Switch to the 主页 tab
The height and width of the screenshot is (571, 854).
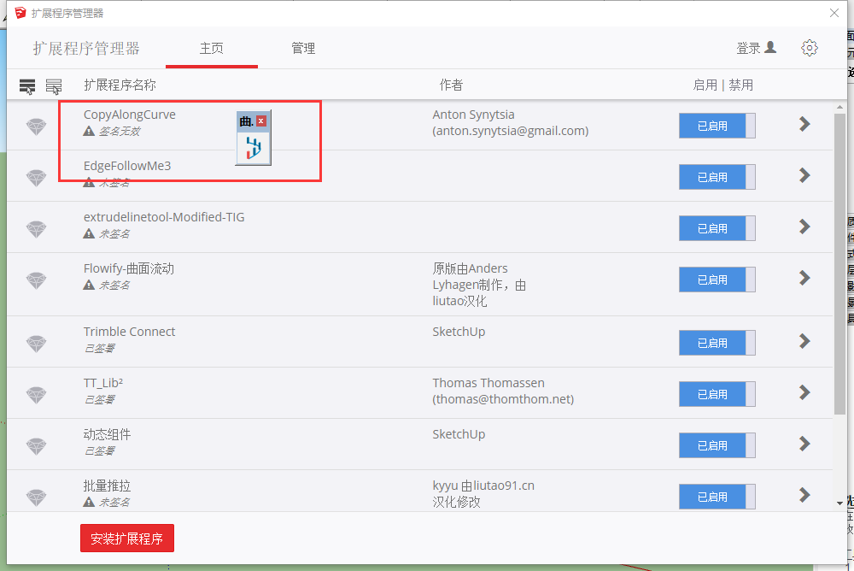tap(211, 49)
